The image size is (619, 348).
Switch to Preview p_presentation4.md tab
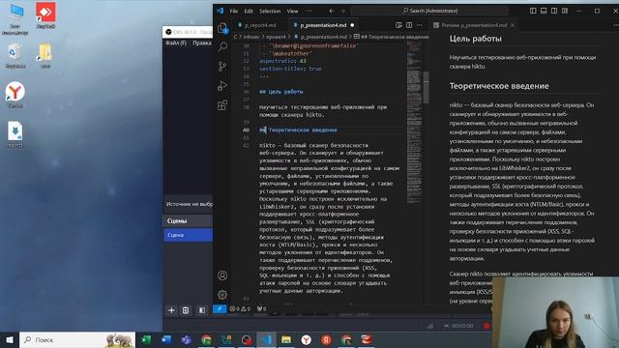474,25
